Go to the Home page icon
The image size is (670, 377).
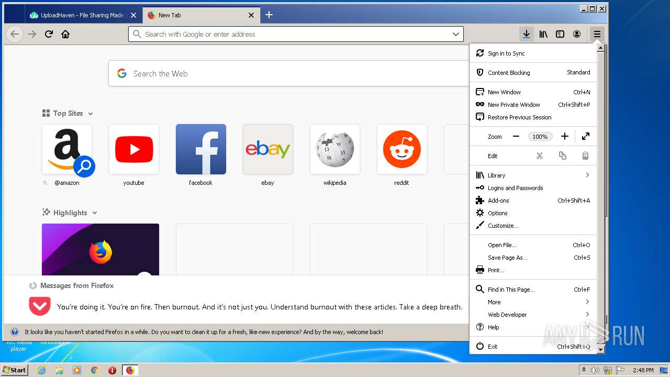tap(65, 34)
